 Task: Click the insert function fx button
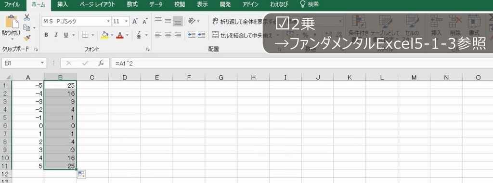pyautogui.click(x=101, y=63)
